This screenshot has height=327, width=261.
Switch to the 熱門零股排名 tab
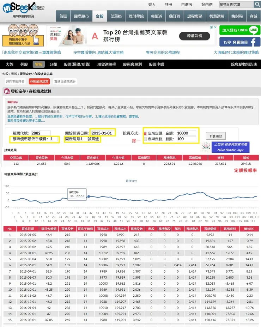point(15,81)
